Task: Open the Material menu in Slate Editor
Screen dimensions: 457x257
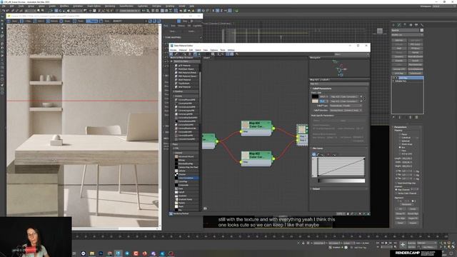Action: click(183, 50)
